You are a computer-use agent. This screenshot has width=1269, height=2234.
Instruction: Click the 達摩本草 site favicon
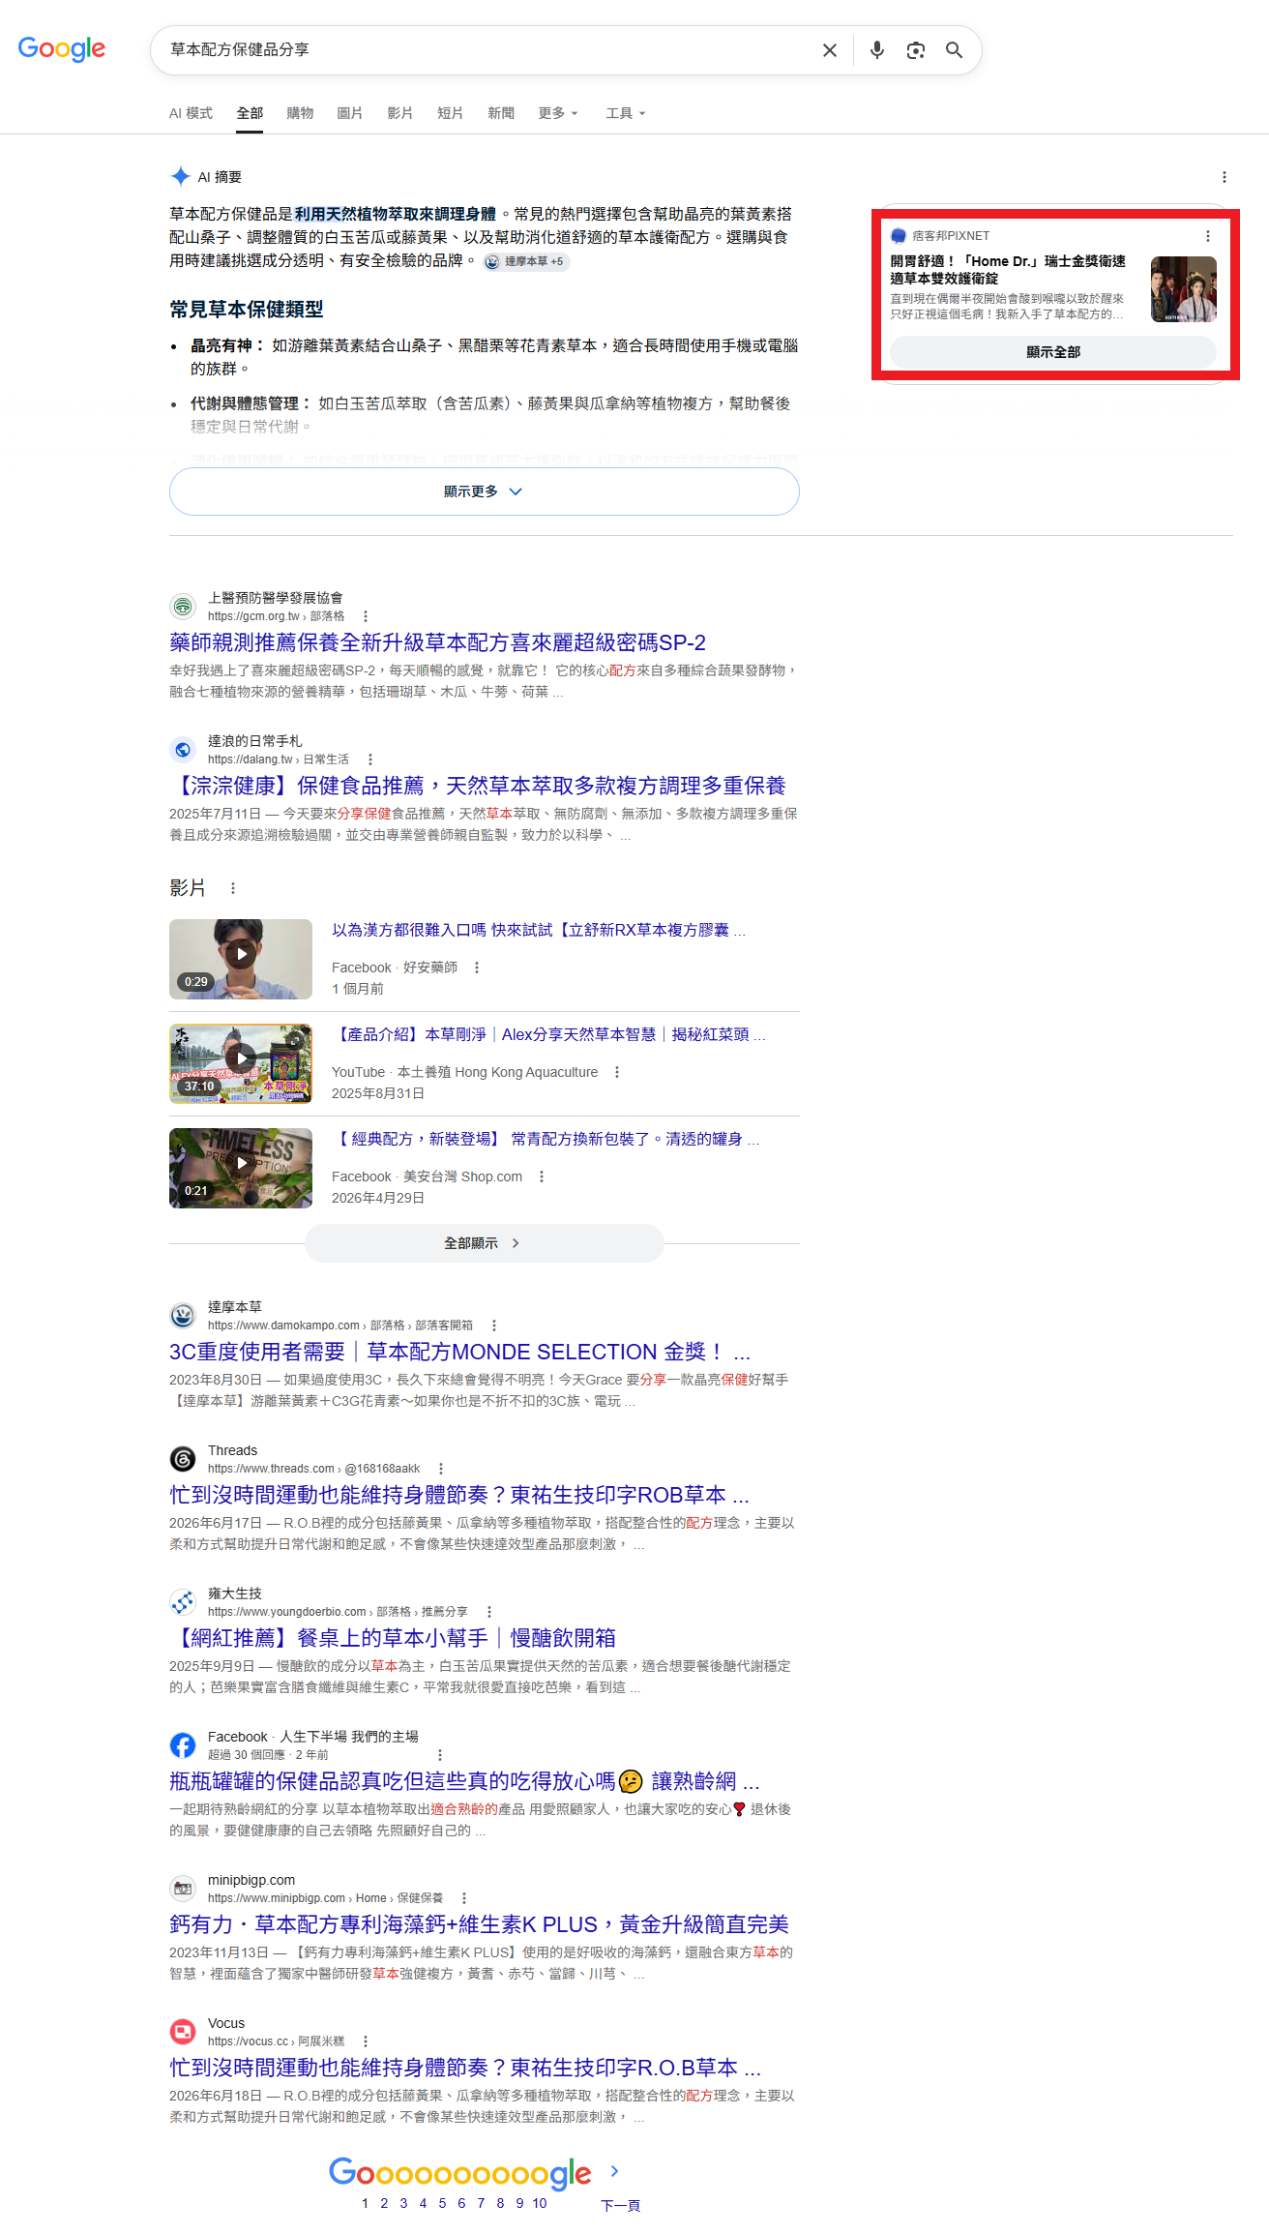(x=183, y=1316)
